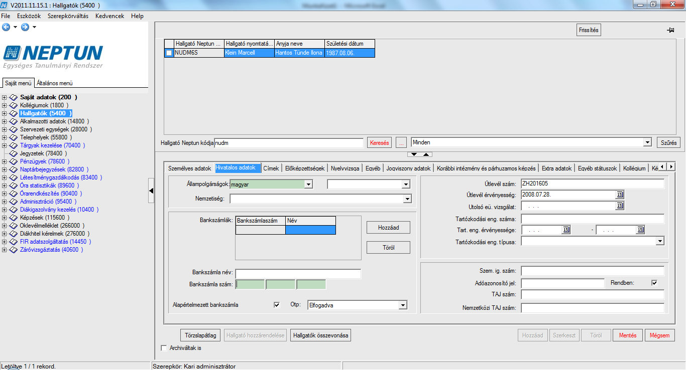
Task: Open the Eszközök menu
Action: click(29, 16)
